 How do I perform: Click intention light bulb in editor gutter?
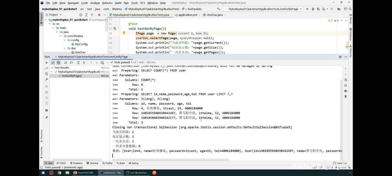point(124,33)
